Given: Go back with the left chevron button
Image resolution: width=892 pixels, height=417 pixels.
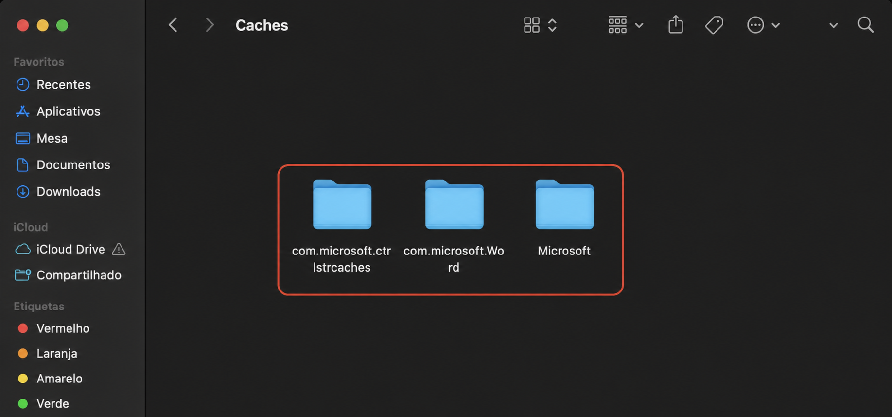Looking at the screenshot, I should (x=173, y=25).
